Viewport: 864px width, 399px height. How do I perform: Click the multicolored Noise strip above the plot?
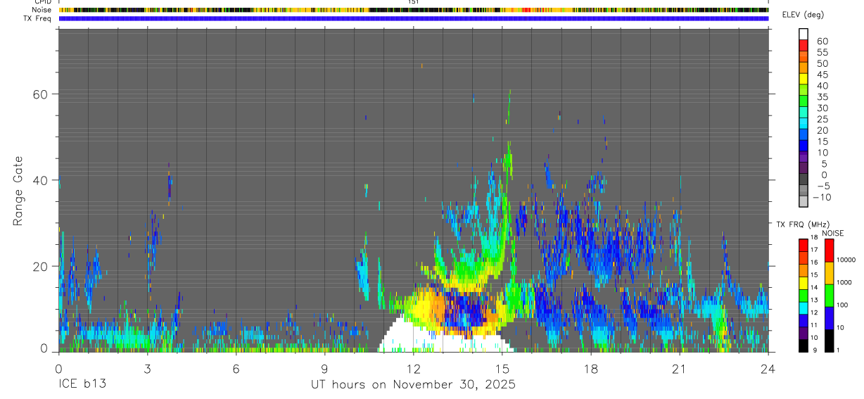click(x=413, y=10)
